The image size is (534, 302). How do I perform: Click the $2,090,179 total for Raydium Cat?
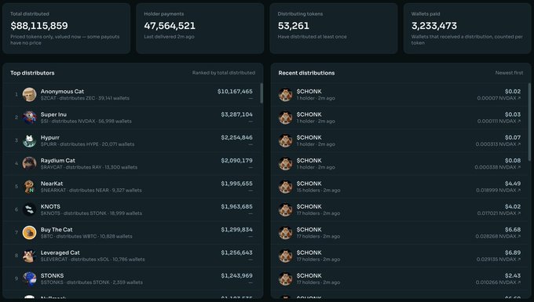(236, 161)
